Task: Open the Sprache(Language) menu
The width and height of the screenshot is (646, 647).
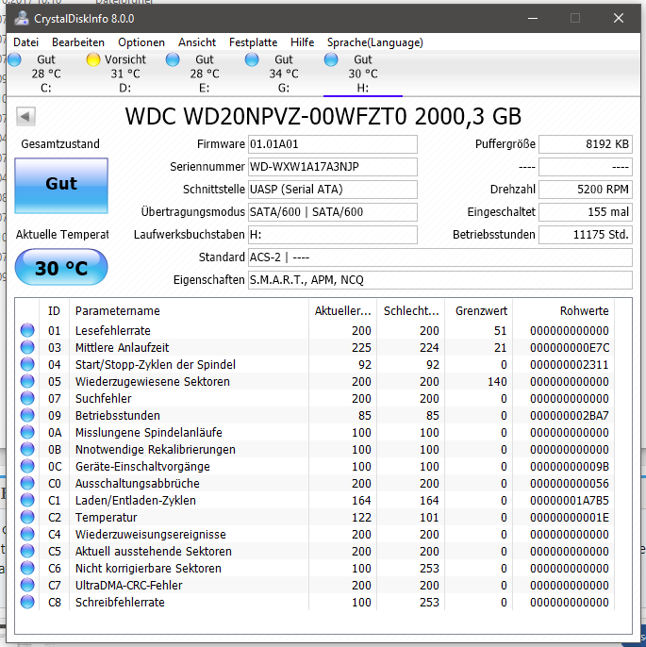Action: pyautogui.click(x=375, y=42)
